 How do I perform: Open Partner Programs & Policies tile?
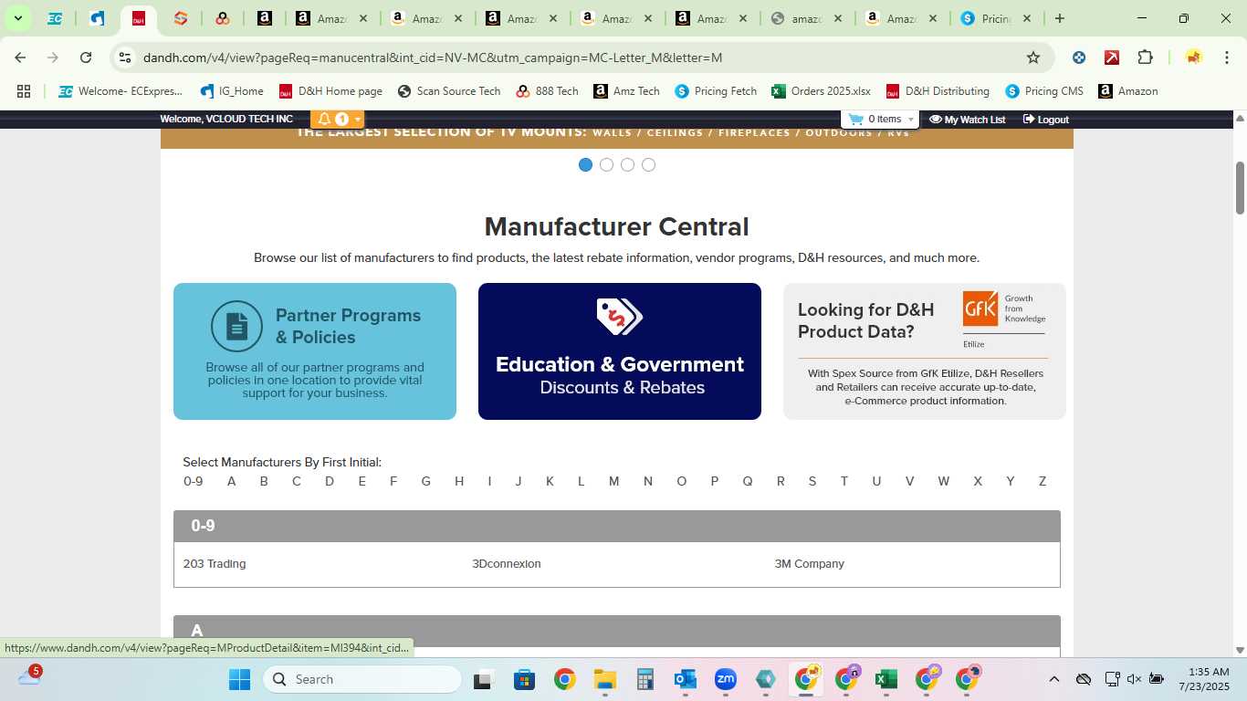pos(315,351)
